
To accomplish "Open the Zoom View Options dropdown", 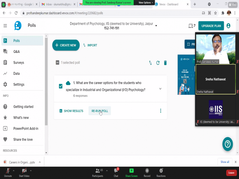I will pyautogui.click(x=145, y=3).
